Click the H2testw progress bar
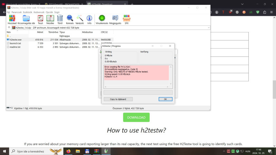 138,92
